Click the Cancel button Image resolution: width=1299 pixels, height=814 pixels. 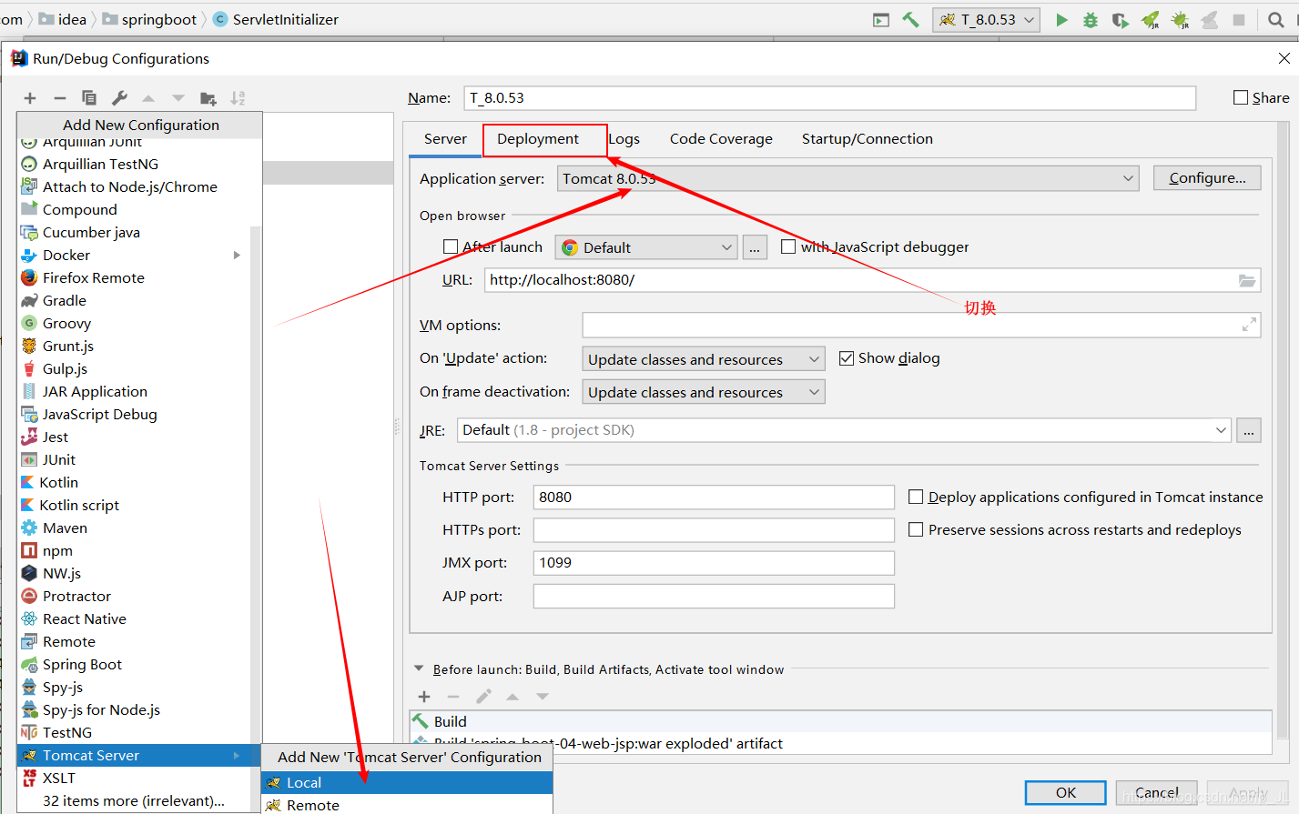1157,792
